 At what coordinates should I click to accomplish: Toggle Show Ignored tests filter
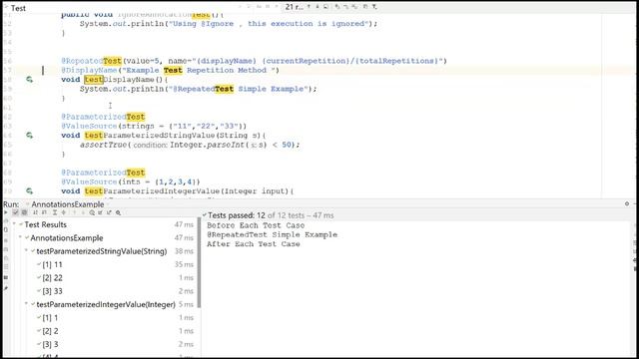click(24, 212)
